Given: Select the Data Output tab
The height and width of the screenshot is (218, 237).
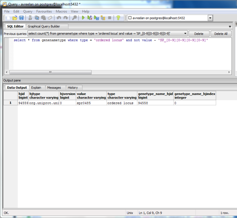Looking at the screenshot, I should 17,88.
